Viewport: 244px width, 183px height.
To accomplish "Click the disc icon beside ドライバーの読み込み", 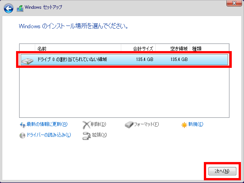I will point(22,135).
